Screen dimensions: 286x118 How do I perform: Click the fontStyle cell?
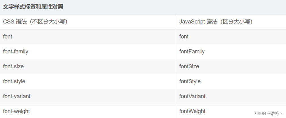(x=190, y=82)
